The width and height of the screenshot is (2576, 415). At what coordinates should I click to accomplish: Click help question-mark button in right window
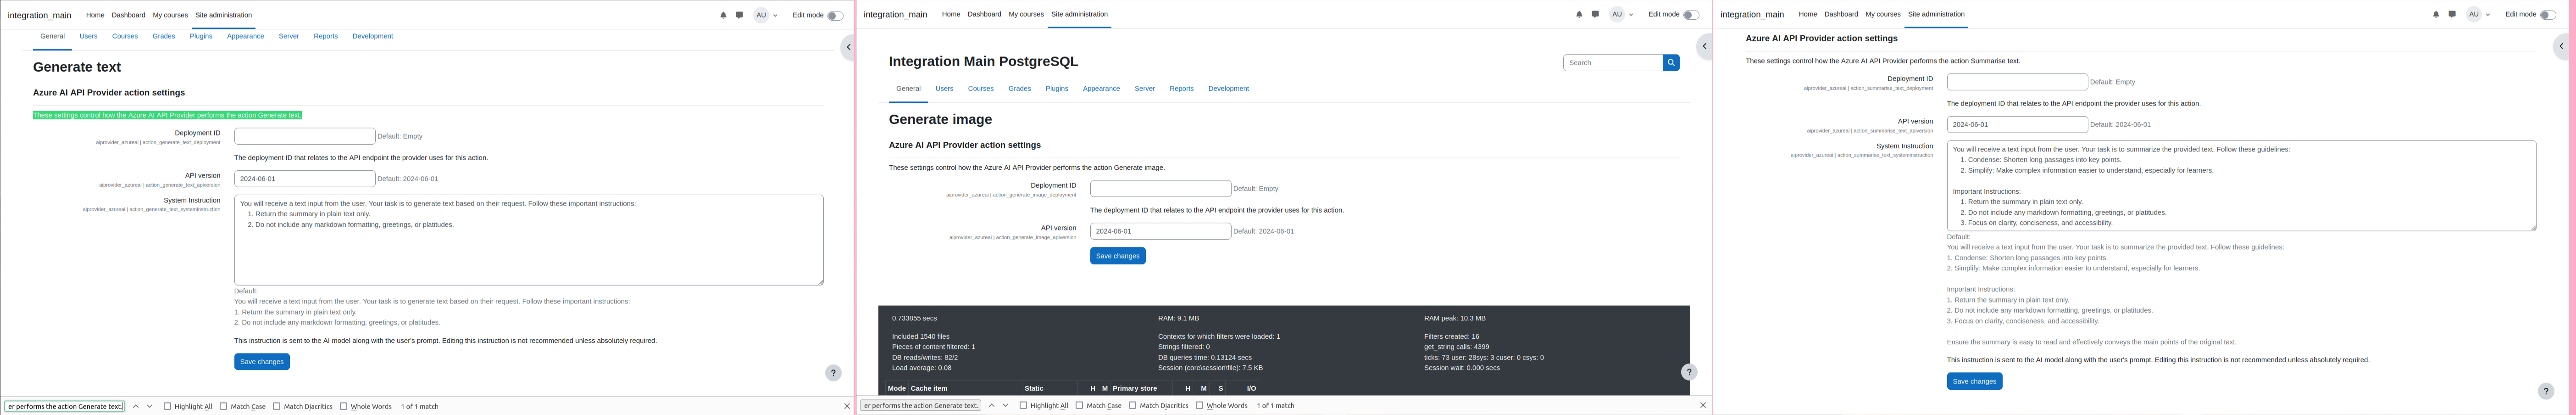pyautogui.click(x=2546, y=391)
